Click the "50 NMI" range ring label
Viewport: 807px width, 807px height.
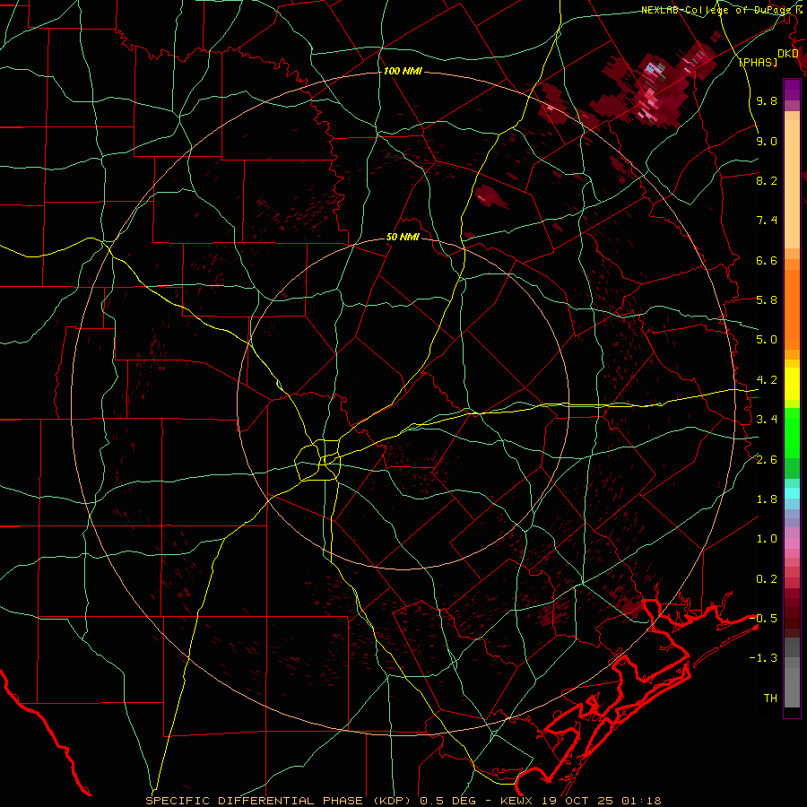(x=403, y=238)
